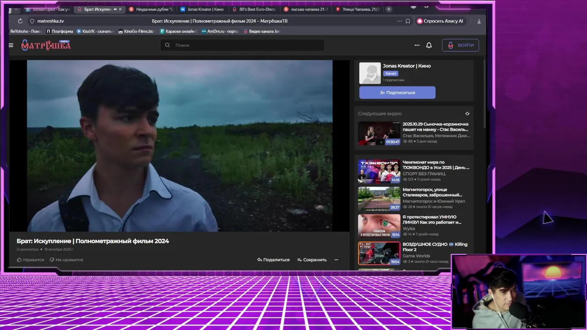
Task: Open browser downloads icon
Action: 479,21
